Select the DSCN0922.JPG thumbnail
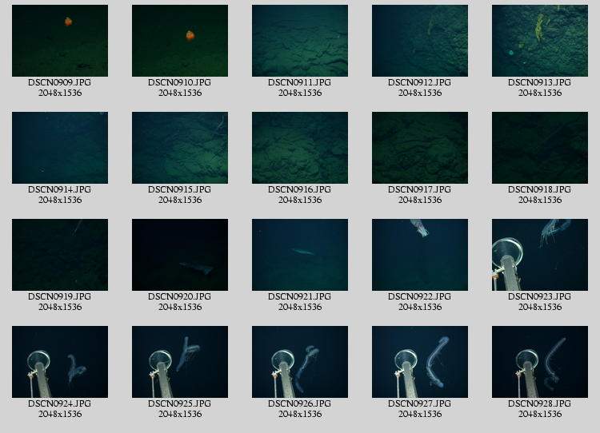Image resolution: width=600 pixels, height=433 pixels. 420,255
